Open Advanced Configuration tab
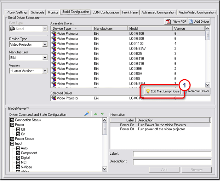 (159, 12)
